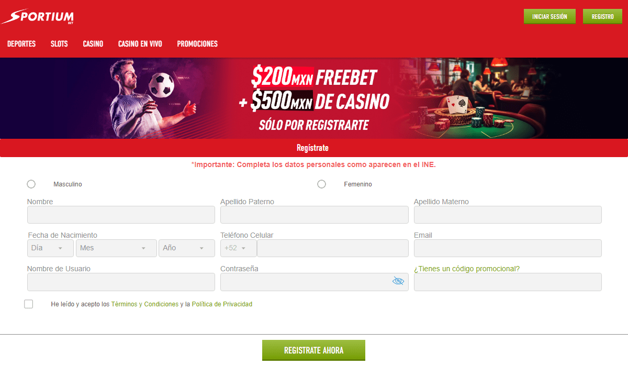The height and width of the screenshot is (365, 628).
Task: Open the Slots section
Action: pos(59,44)
